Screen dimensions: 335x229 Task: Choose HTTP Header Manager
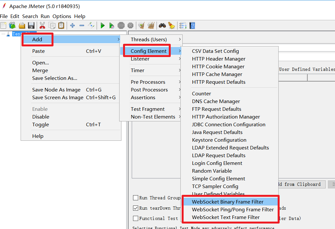coord(230,59)
